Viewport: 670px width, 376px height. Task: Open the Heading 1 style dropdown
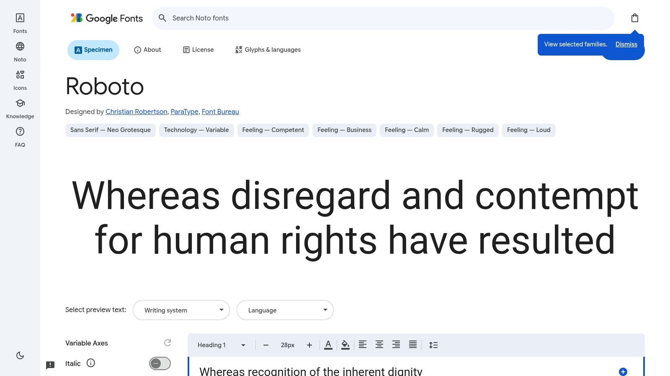pos(222,345)
